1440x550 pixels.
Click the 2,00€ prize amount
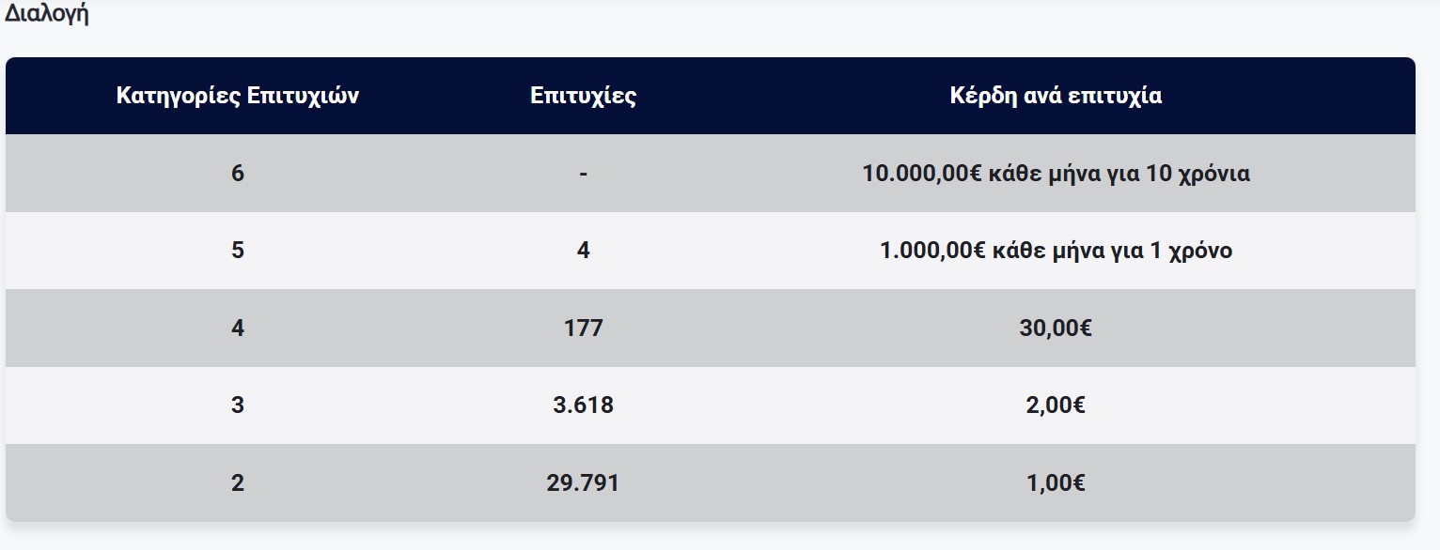[x=1056, y=405]
